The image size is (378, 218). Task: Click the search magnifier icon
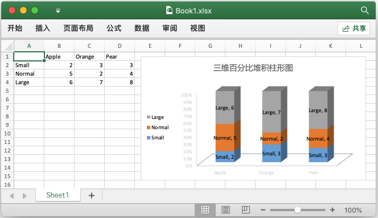365,10
